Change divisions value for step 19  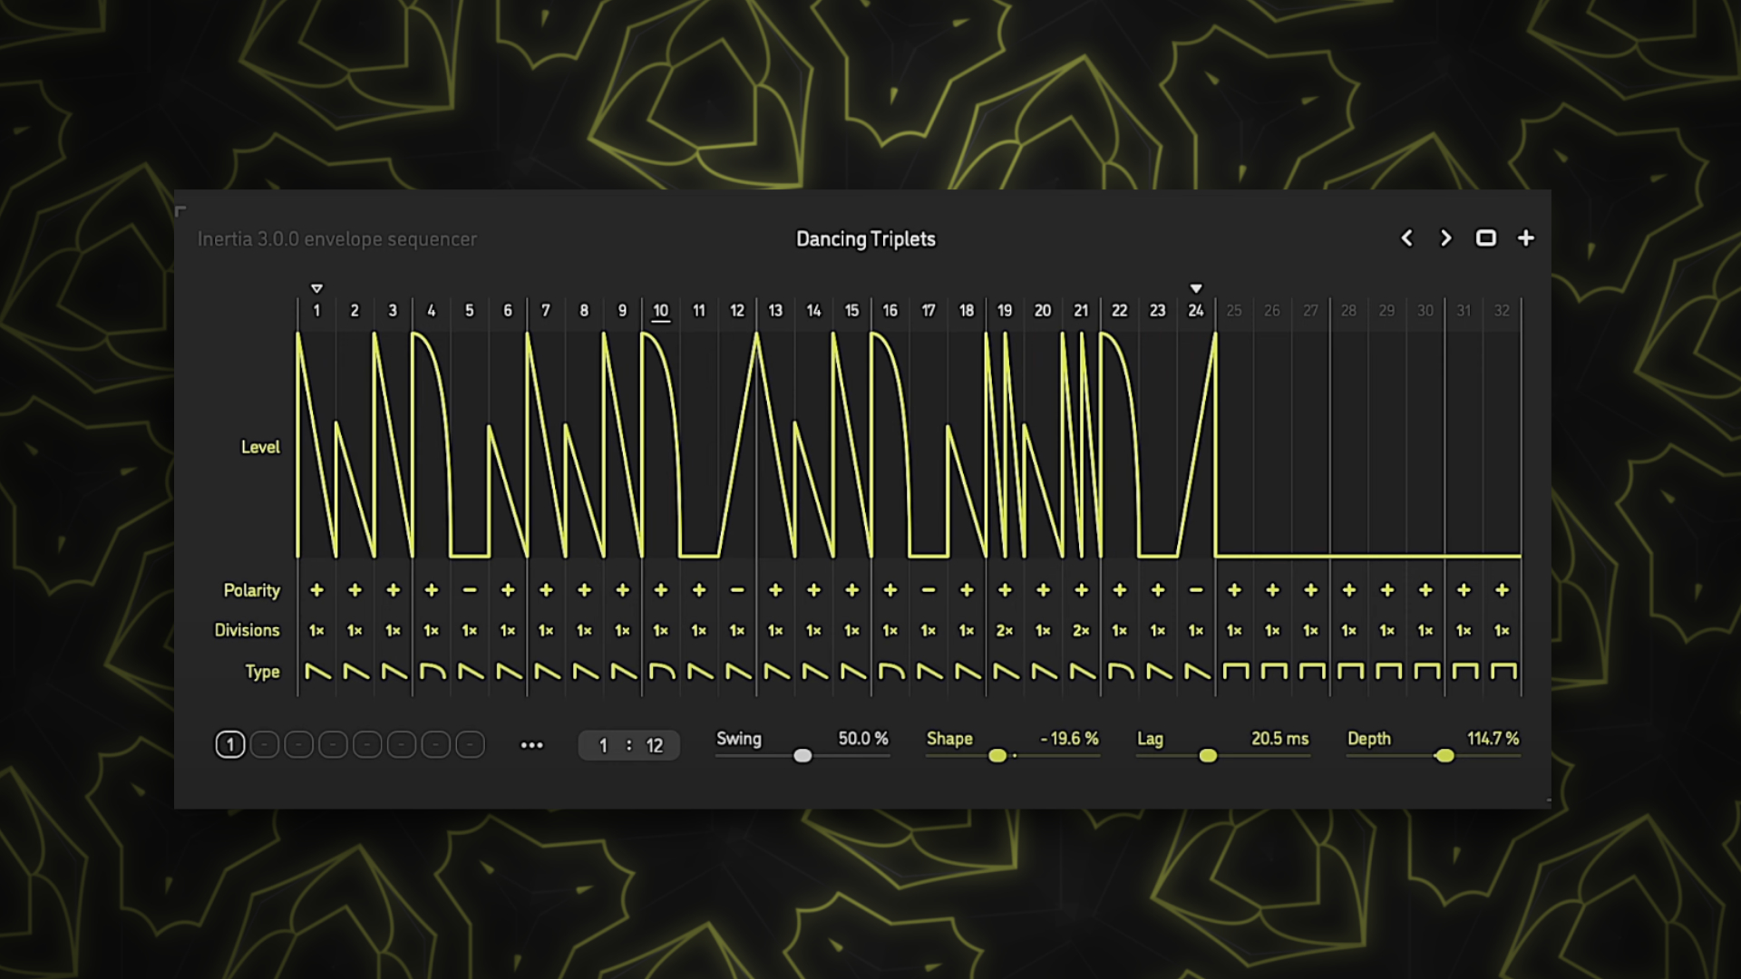[1005, 630]
